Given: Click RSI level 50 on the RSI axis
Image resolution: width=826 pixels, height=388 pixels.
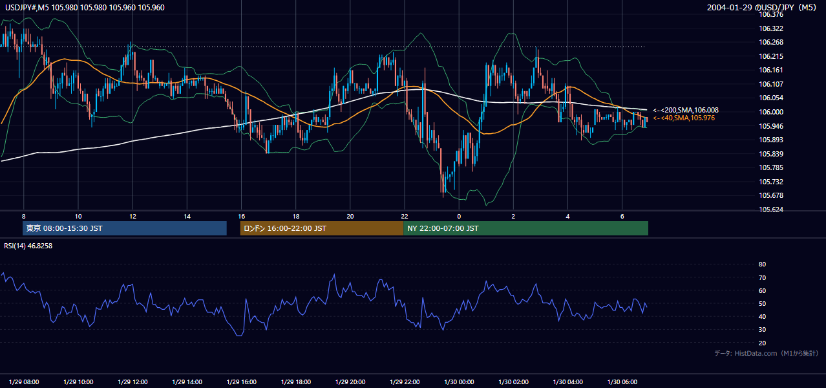Looking at the screenshot, I should (x=762, y=303).
